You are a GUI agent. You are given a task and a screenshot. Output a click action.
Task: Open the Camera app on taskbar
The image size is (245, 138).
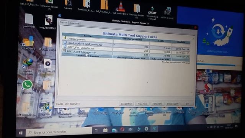coord(130,130)
